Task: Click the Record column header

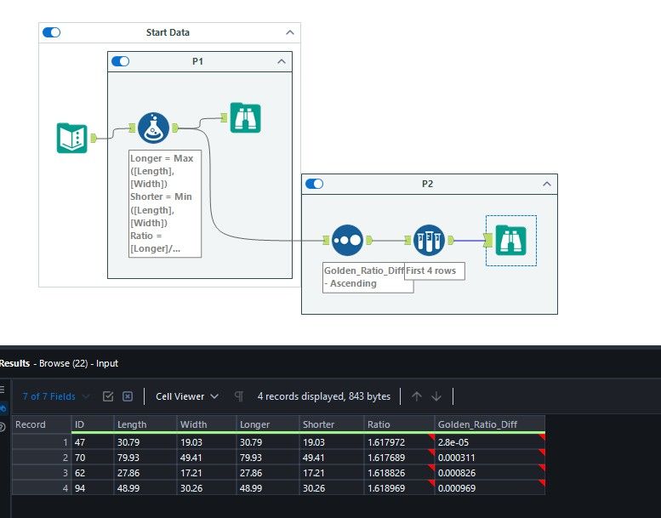Action: [42, 424]
